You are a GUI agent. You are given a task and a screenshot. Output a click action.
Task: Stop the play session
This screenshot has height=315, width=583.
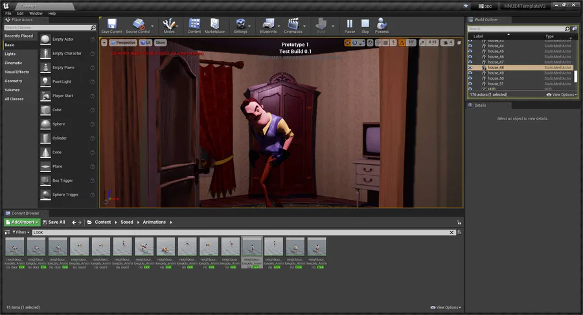tap(365, 26)
